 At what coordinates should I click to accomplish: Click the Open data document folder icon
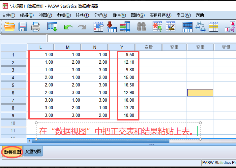point(10,27)
